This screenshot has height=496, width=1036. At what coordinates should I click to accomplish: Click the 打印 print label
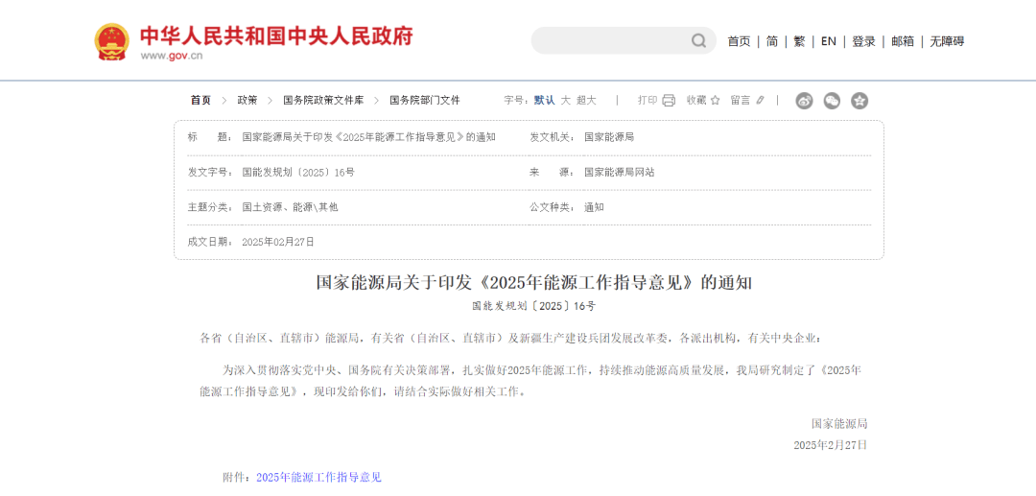(x=647, y=101)
